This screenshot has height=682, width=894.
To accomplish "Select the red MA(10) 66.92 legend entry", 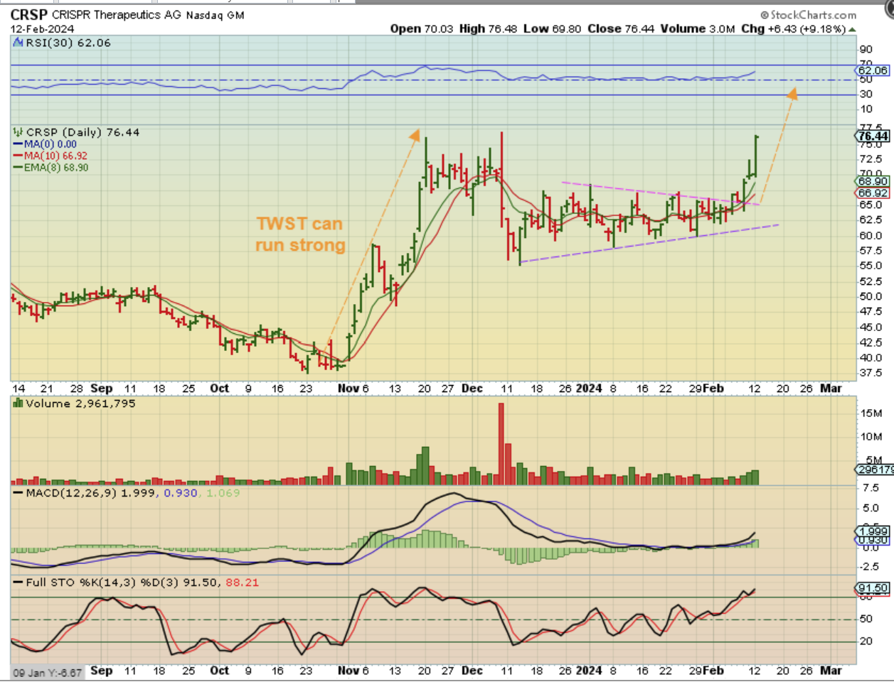I will coord(55,156).
